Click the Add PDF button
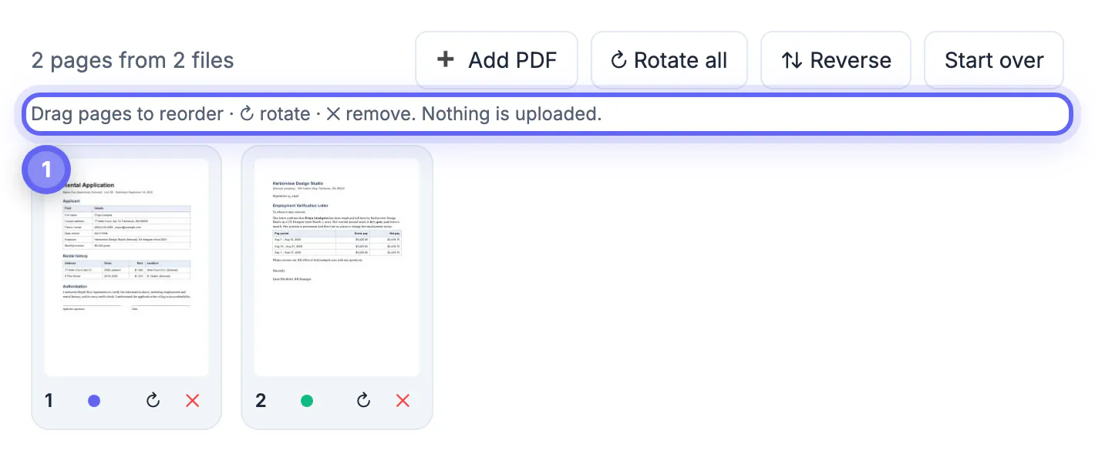 click(x=497, y=60)
